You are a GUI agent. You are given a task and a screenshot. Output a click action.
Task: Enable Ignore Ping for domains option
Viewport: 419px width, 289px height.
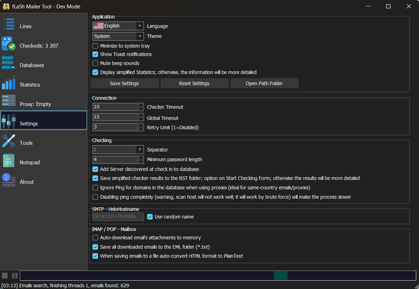(95, 188)
